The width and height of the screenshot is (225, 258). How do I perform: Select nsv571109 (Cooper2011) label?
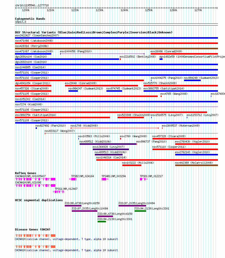point(32,120)
